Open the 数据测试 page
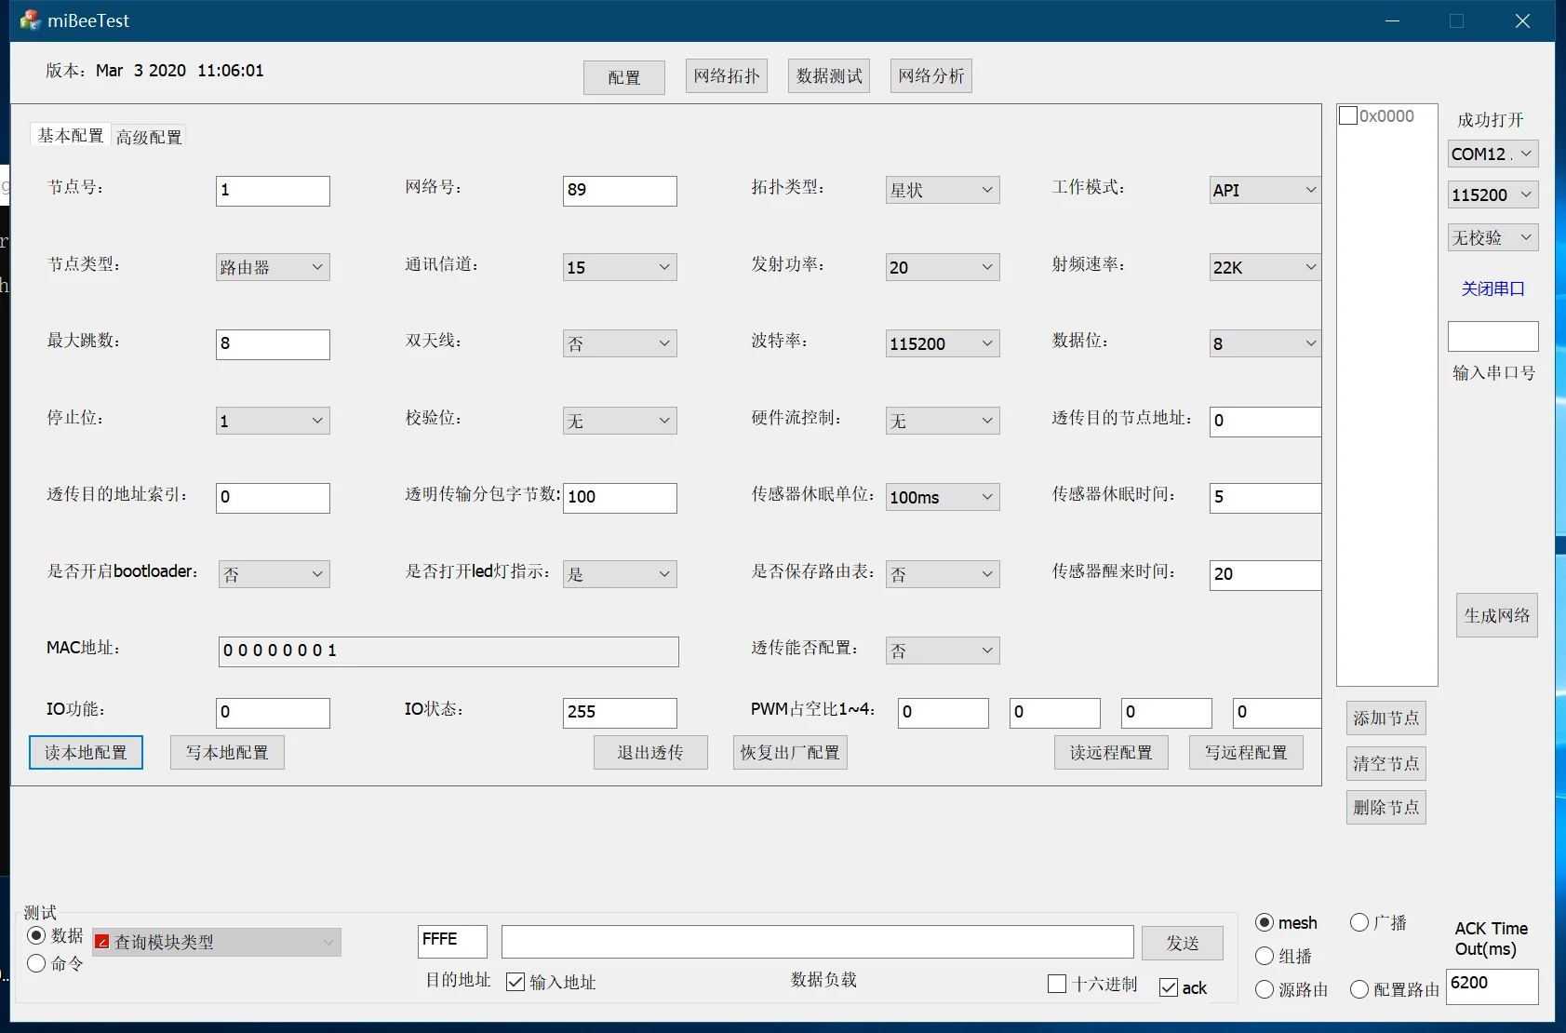This screenshot has height=1033, width=1566. tap(828, 76)
